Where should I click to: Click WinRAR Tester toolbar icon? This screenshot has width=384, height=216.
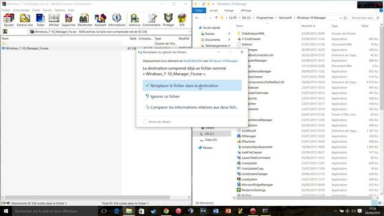40,20
